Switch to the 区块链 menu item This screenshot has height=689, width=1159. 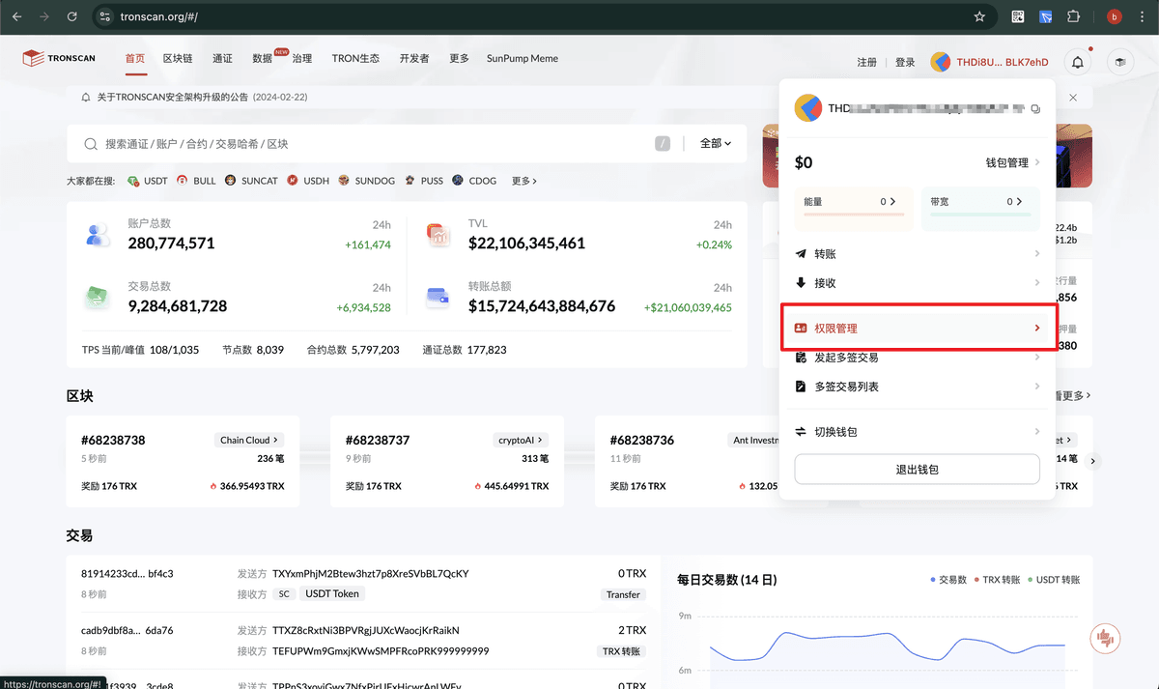coord(178,58)
